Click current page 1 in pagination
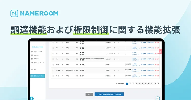This screenshot has width=191, height=100. pos(127,84)
